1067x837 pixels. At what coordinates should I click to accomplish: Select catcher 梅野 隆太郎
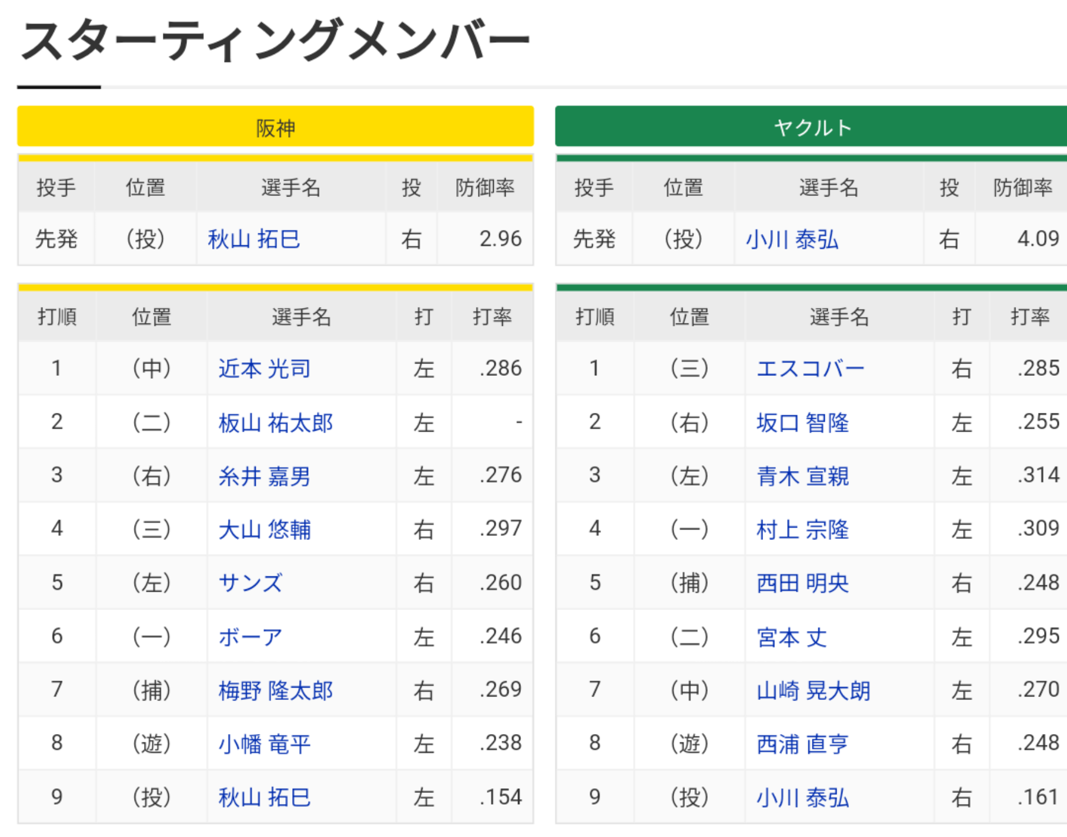(276, 690)
